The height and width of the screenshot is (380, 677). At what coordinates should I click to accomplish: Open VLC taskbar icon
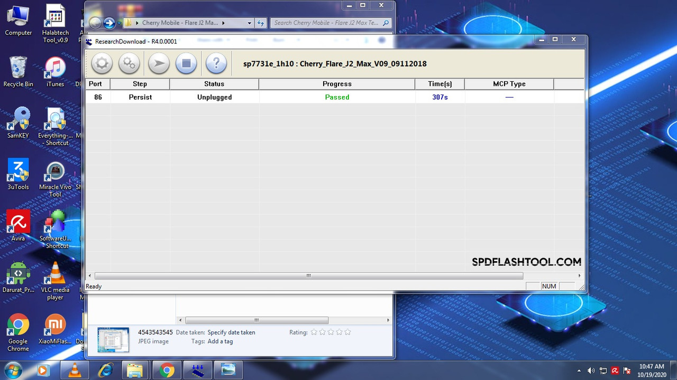pos(75,370)
